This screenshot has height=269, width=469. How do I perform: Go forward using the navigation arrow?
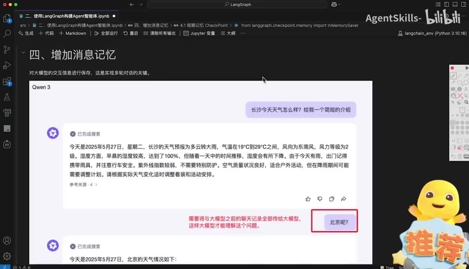pos(141,4)
